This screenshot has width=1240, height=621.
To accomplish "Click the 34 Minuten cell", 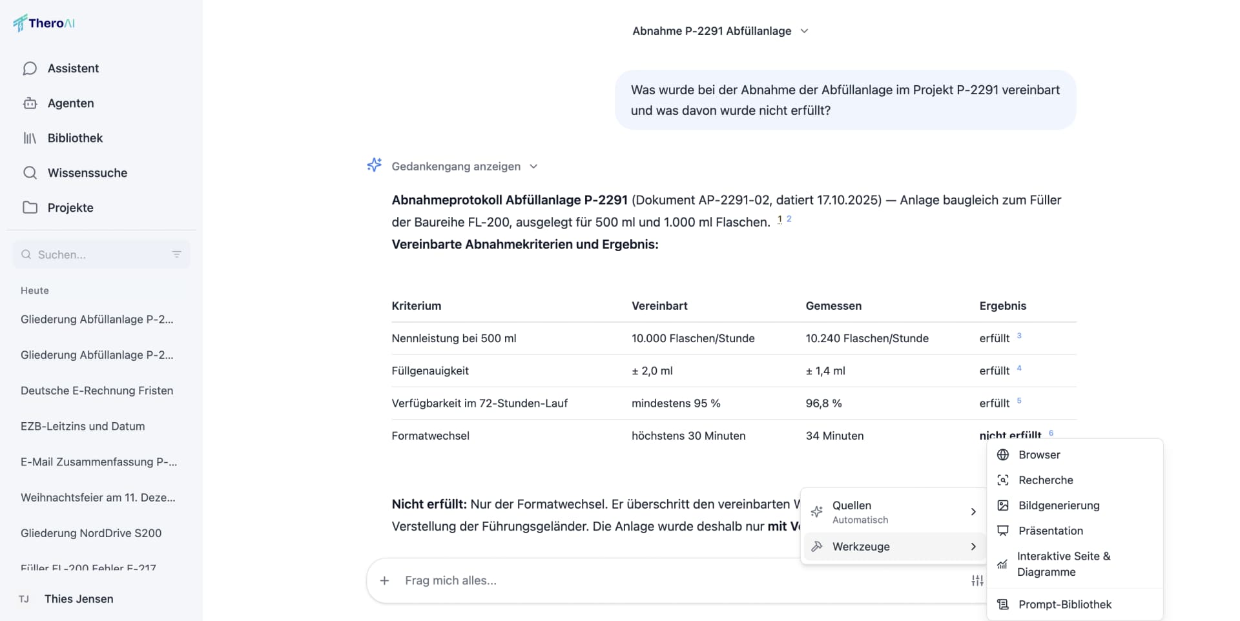I will coord(834,436).
